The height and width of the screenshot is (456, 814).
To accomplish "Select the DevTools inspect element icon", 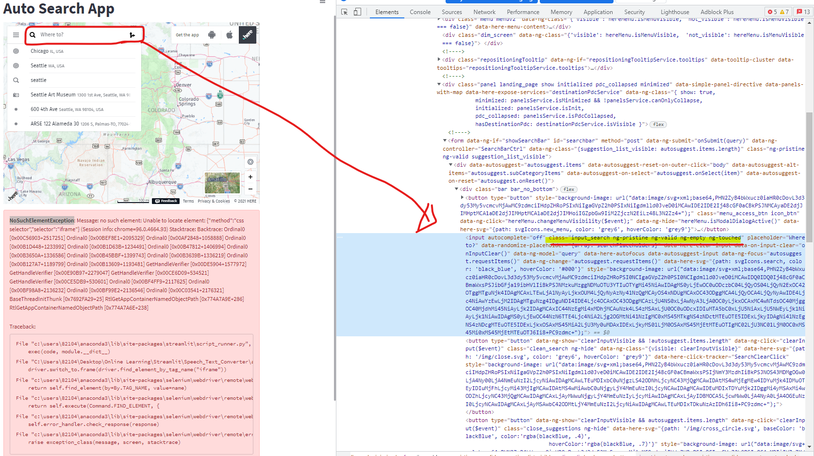I will point(345,12).
